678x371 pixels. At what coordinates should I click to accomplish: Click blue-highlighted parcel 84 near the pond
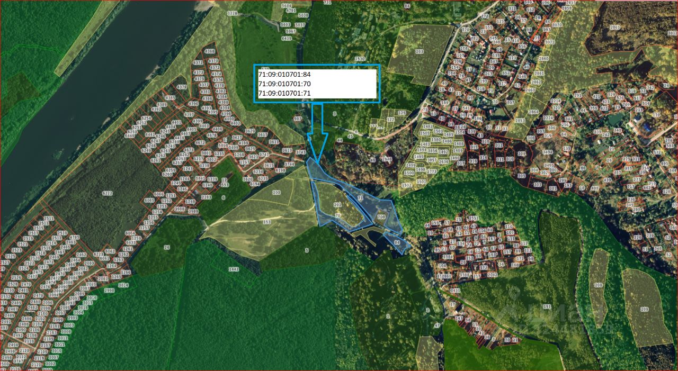tap(397, 242)
